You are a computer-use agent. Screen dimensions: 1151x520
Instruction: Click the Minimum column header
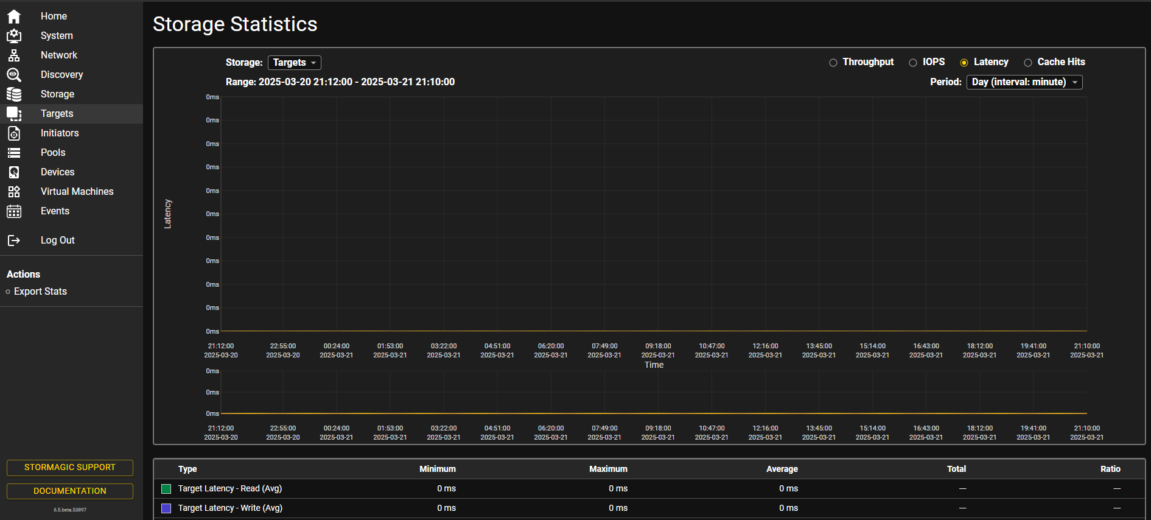pyautogui.click(x=438, y=469)
